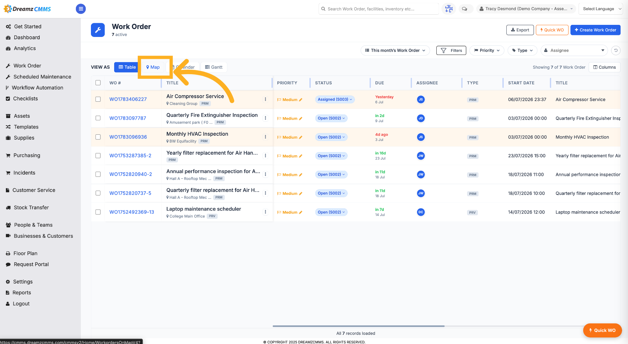Sort by the DUE column header
This screenshot has height=344, width=628.
coord(379,83)
